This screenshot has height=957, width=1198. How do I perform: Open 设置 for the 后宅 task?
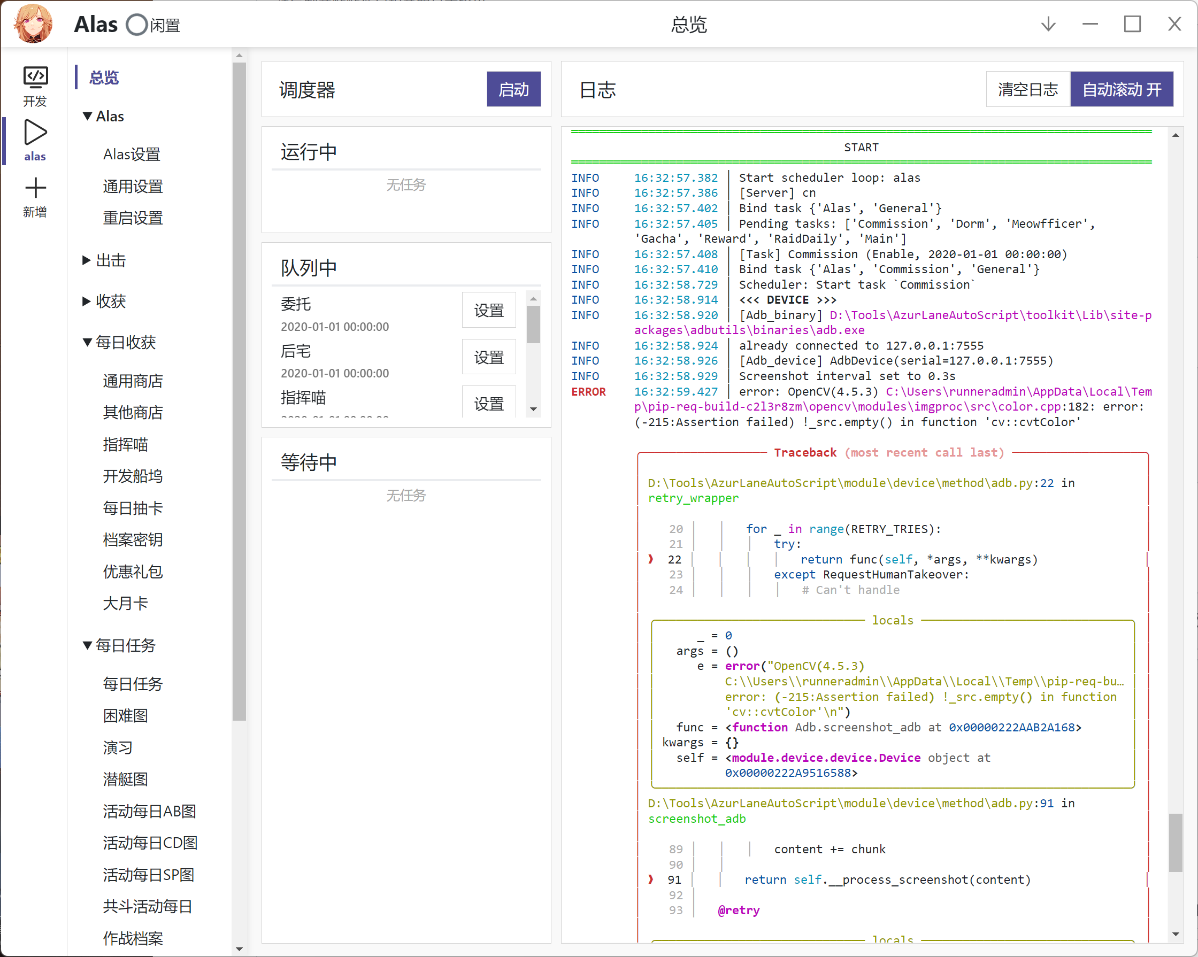coord(488,357)
